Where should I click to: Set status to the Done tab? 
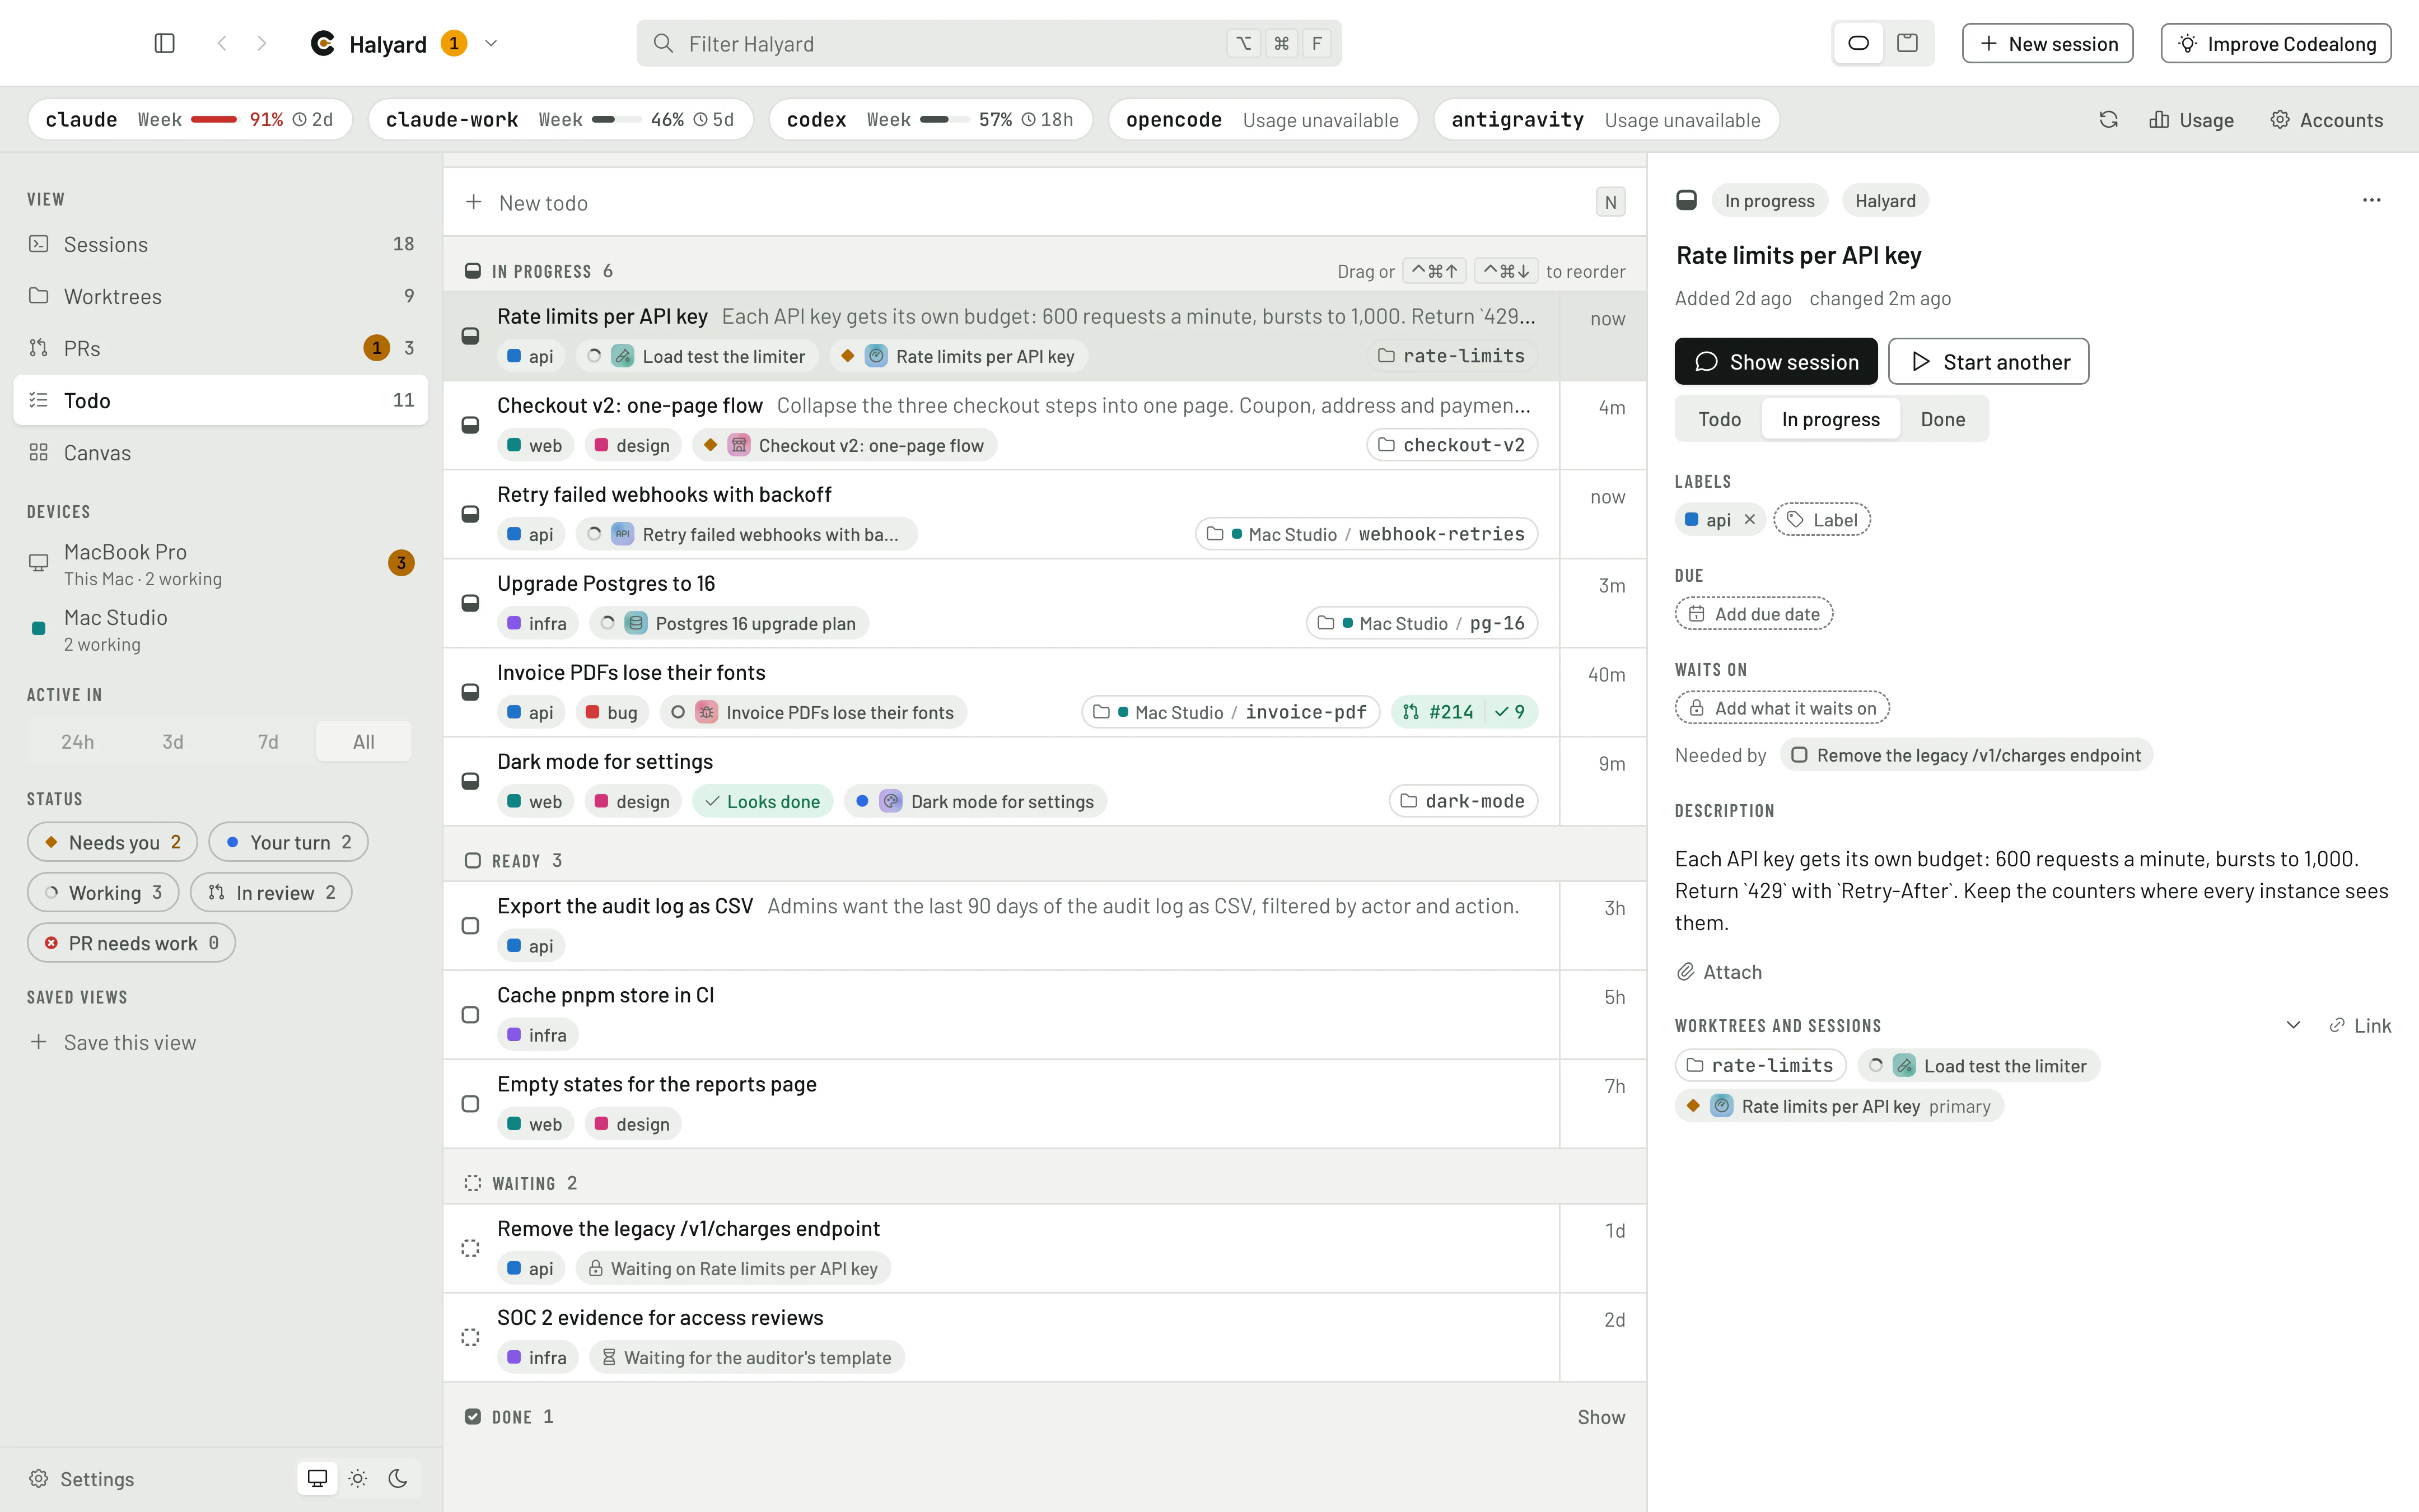(x=1942, y=419)
